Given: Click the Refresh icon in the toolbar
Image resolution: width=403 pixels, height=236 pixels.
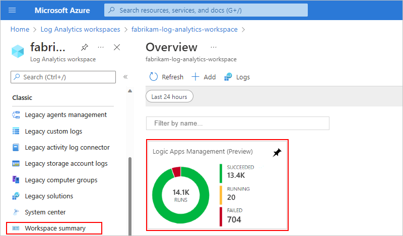Looking at the screenshot, I should point(154,77).
